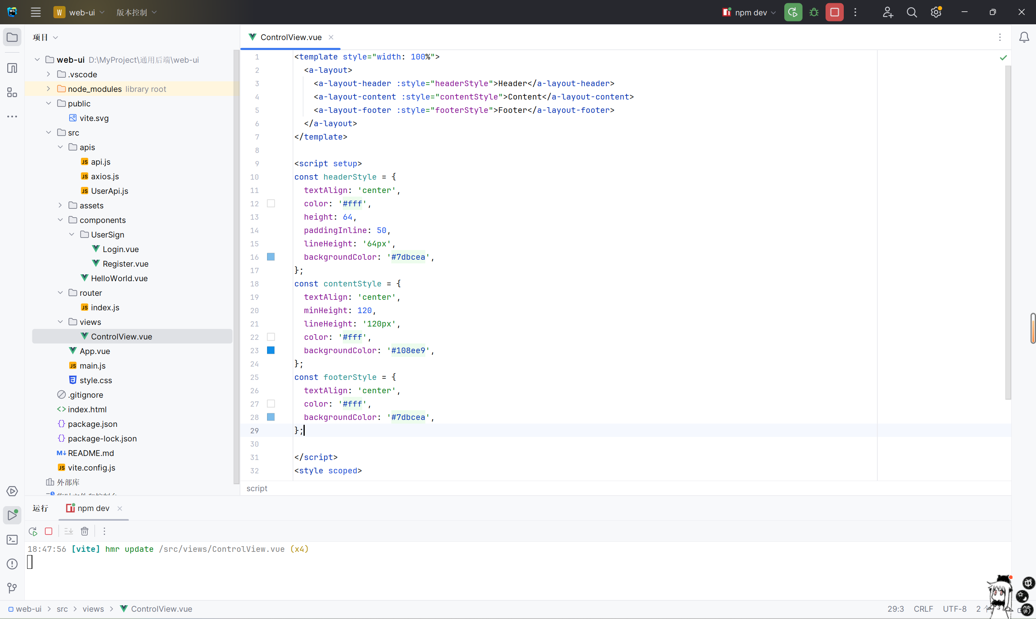Open the Problems tool window icon
This screenshot has height=619, width=1036.
click(x=12, y=564)
